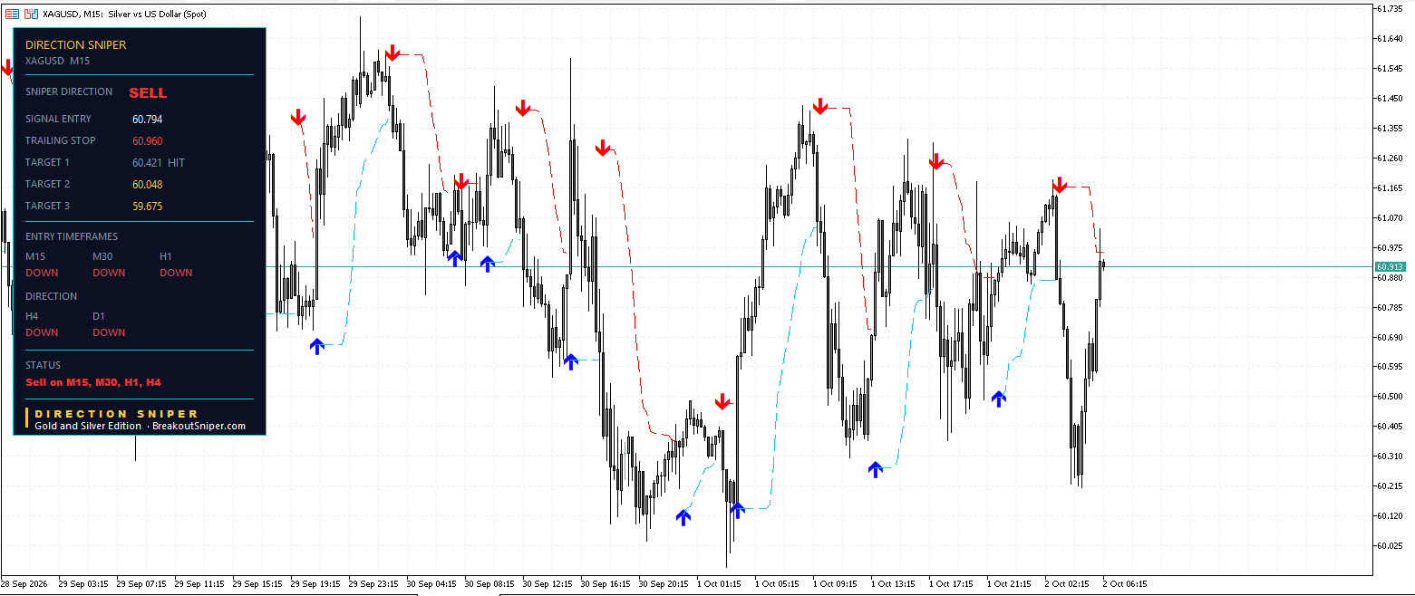Click Target 3 value 59.675

pos(148,206)
